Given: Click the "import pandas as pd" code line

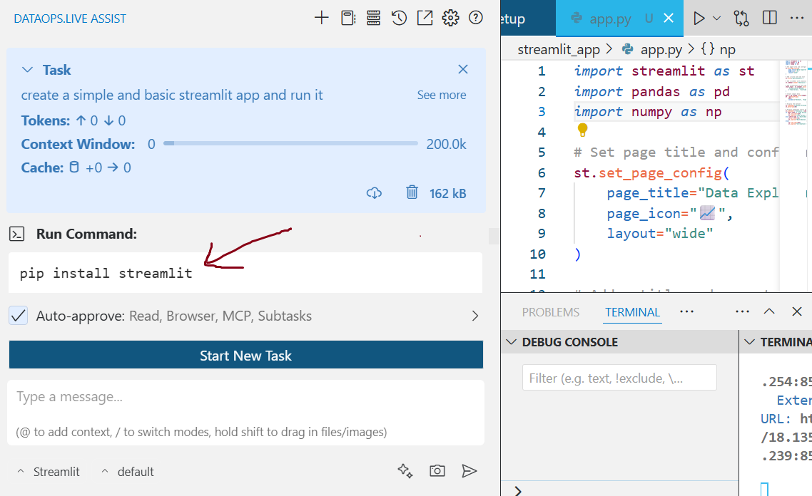Looking at the screenshot, I should (x=652, y=91).
